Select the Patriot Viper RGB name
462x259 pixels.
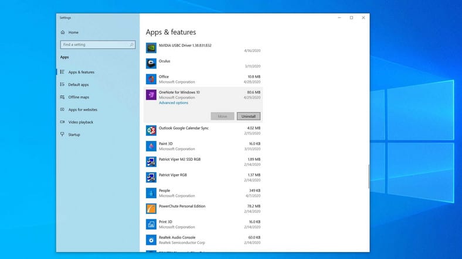[x=173, y=175]
